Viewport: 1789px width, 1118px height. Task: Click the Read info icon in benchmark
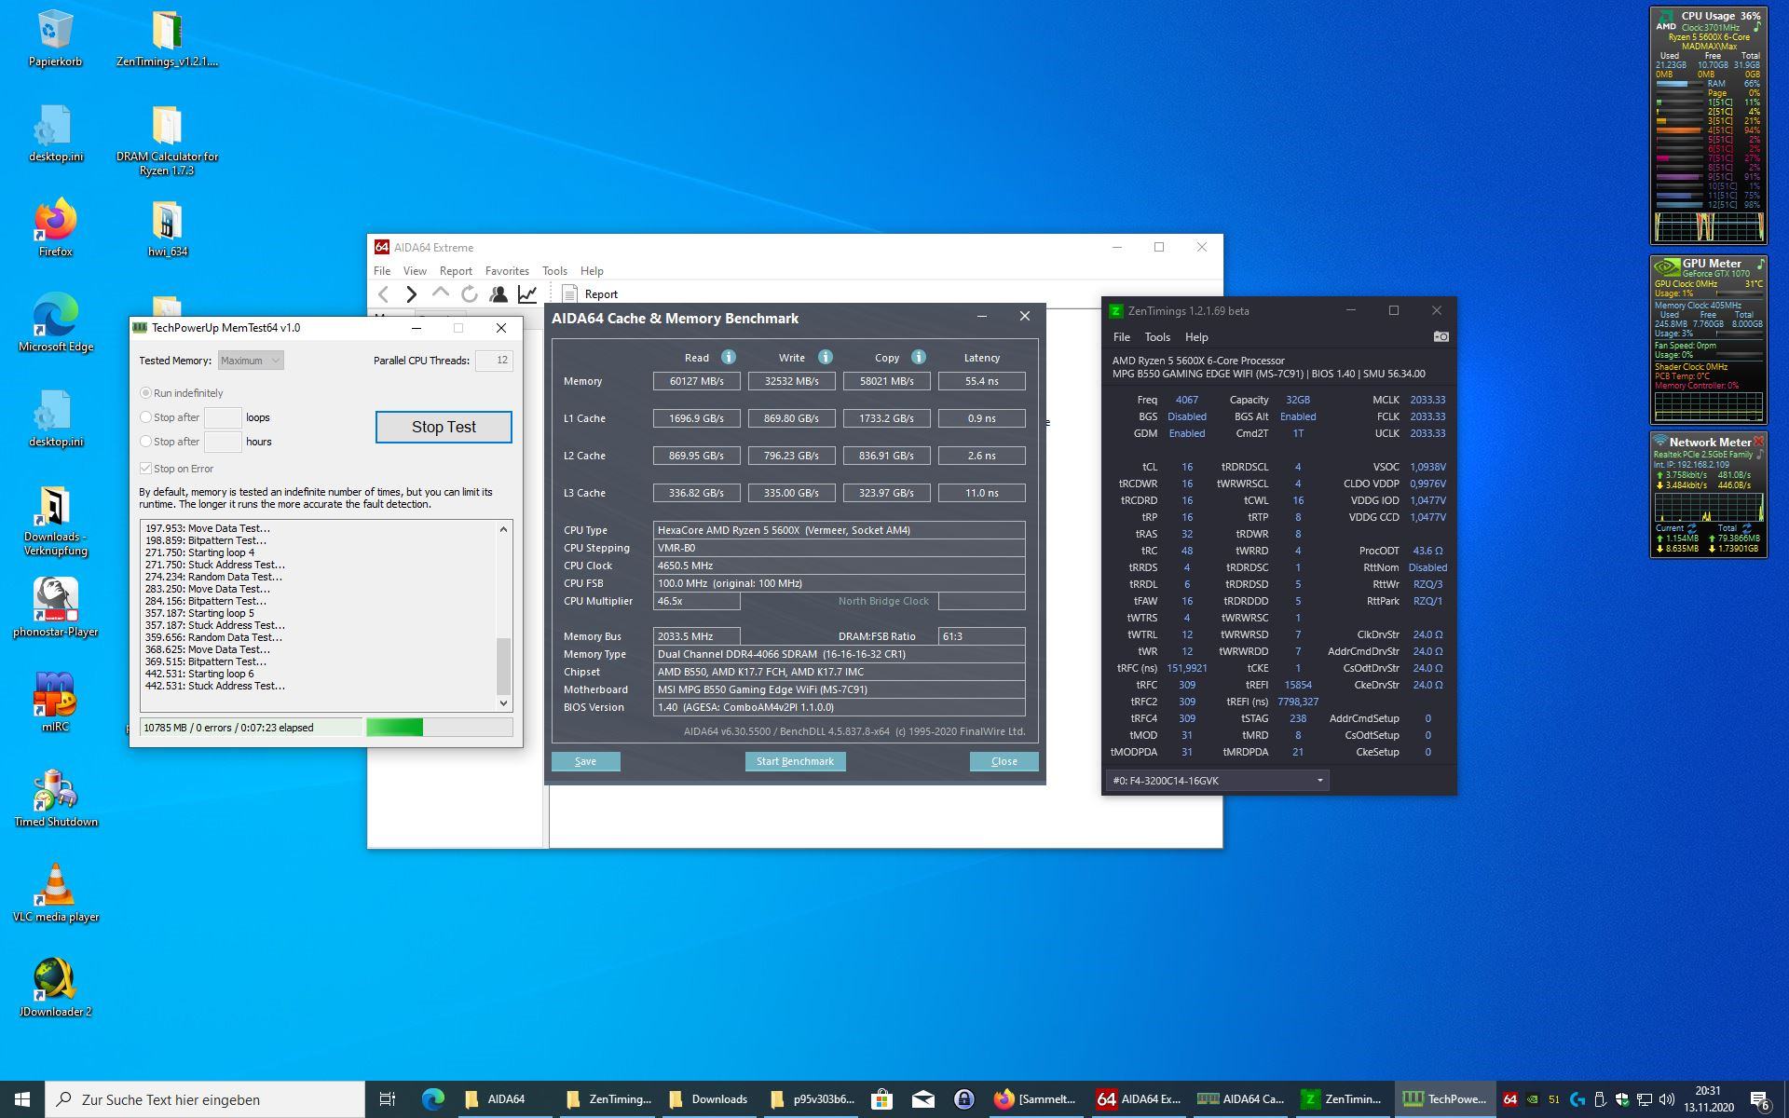(x=729, y=357)
